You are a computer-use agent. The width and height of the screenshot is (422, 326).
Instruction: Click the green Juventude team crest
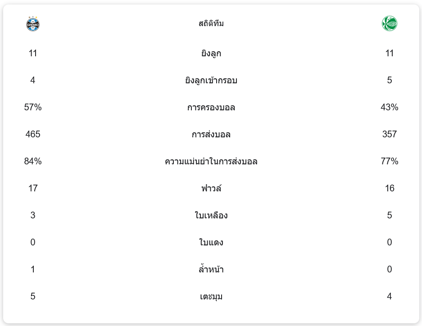click(389, 23)
